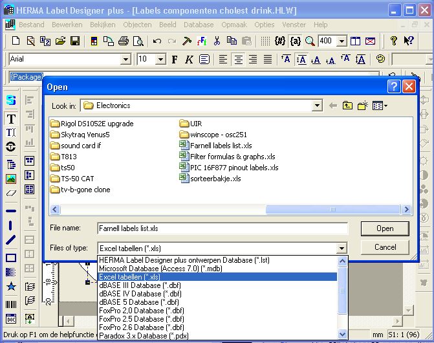Select the Text tool in left toolbox

11,118
